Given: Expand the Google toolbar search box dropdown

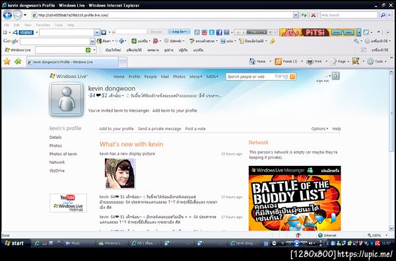Looking at the screenshot, I should pos(92,41).
